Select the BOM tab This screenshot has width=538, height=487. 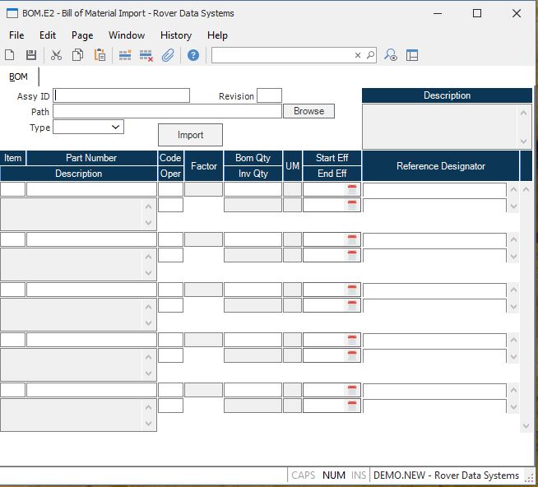pos(18,77)
